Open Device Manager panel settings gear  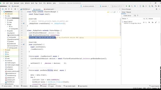156,9
